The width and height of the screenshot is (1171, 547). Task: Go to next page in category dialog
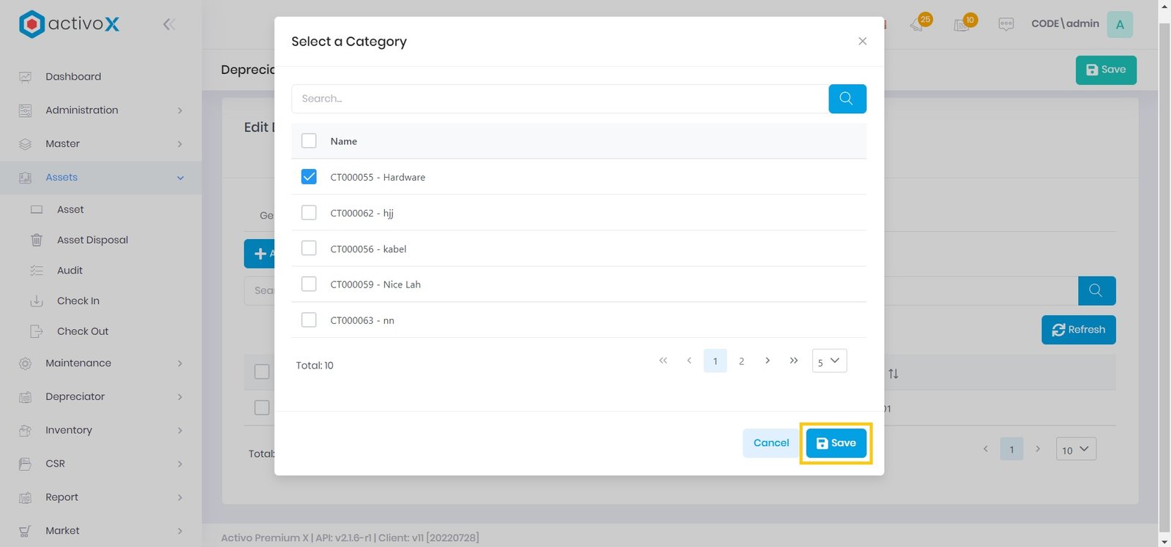point(767,361)
